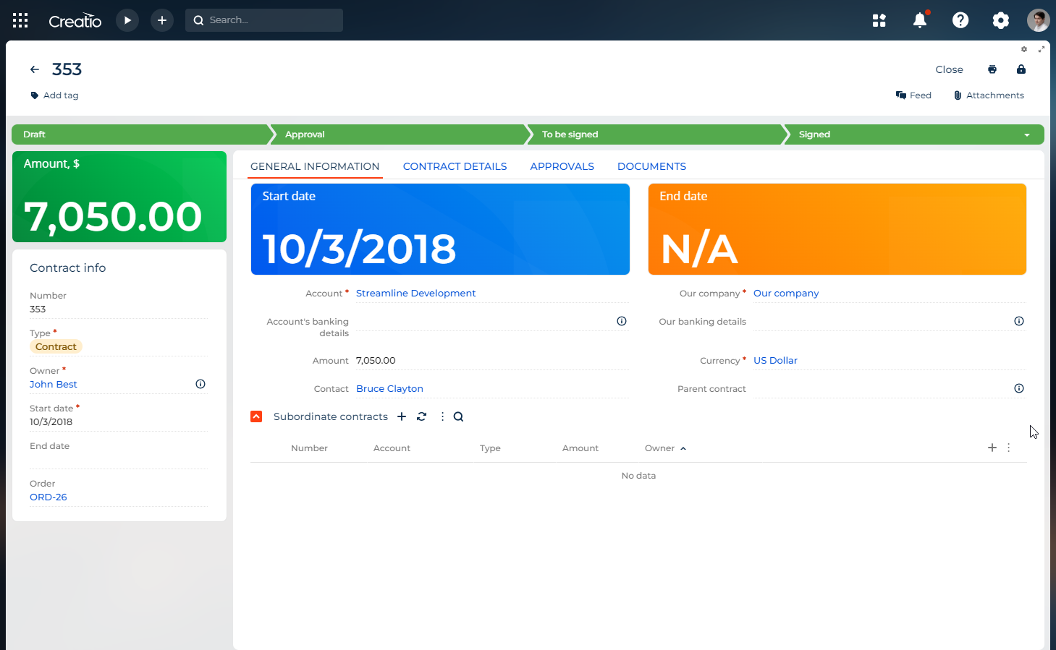Select the To be signed stage
The width and height of the screenshot is (1056, 650).
pyautogui.click(x=655, y=134)
